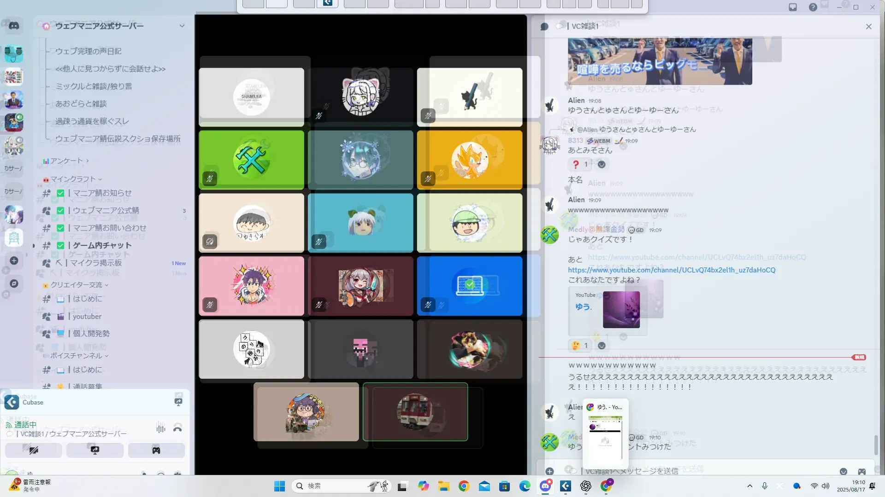Open Cubase from the Windows taskbar
Image resolution: width=885 pixels, height=497 pixels.
(x=566, y=486)
